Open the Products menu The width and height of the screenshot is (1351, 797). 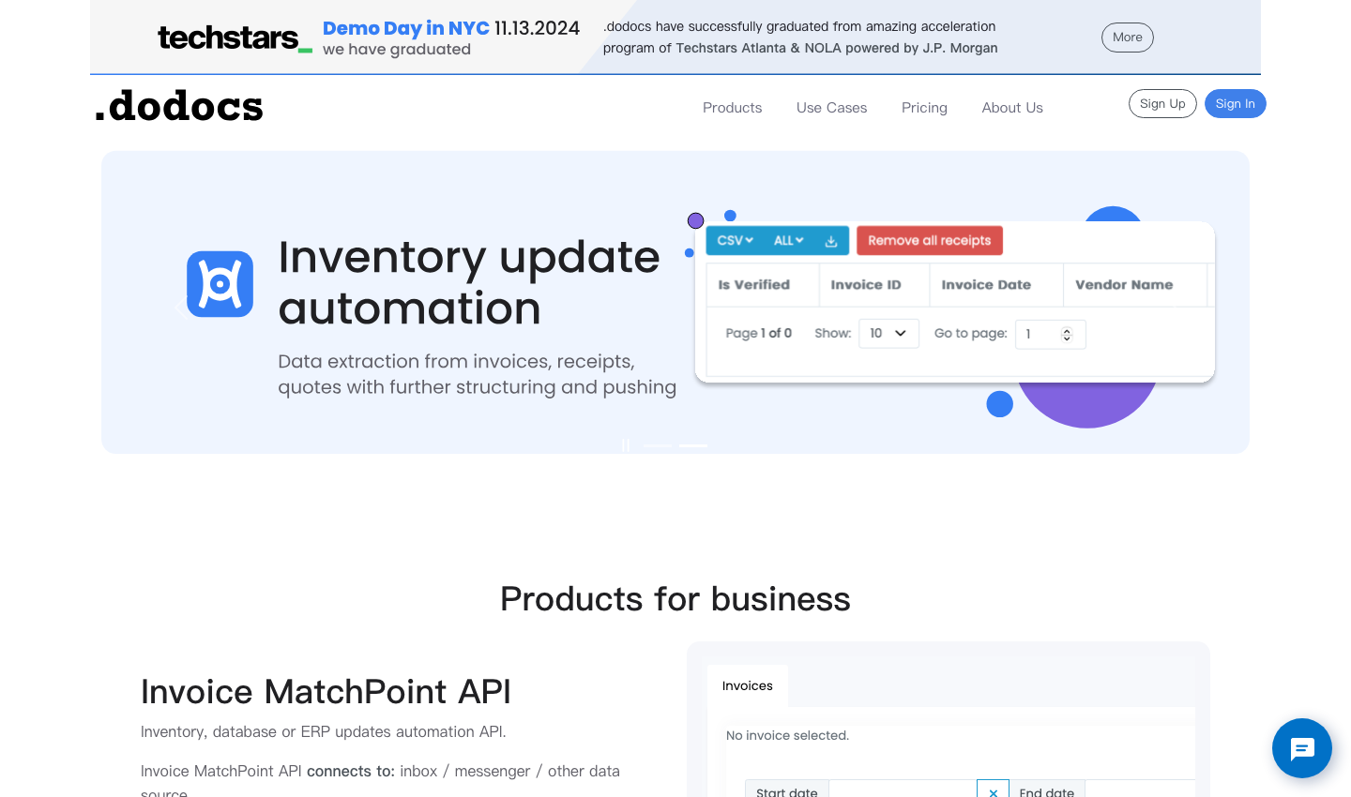[x=733, y=108]
